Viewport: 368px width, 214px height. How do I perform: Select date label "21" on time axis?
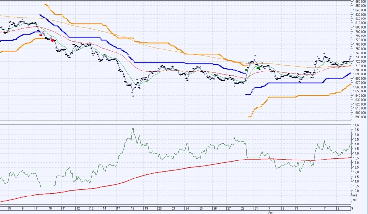click(x=173, y=208)
